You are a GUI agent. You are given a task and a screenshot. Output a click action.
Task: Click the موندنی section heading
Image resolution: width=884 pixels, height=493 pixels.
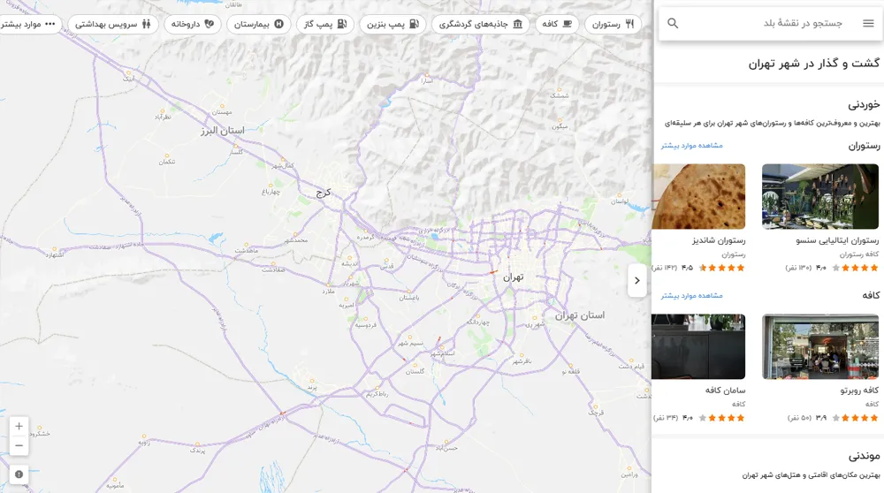pyautogui.click(x=865, y=456)
